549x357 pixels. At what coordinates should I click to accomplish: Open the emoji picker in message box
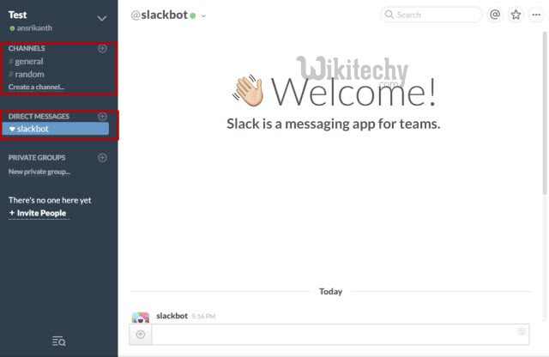[522, 331]
